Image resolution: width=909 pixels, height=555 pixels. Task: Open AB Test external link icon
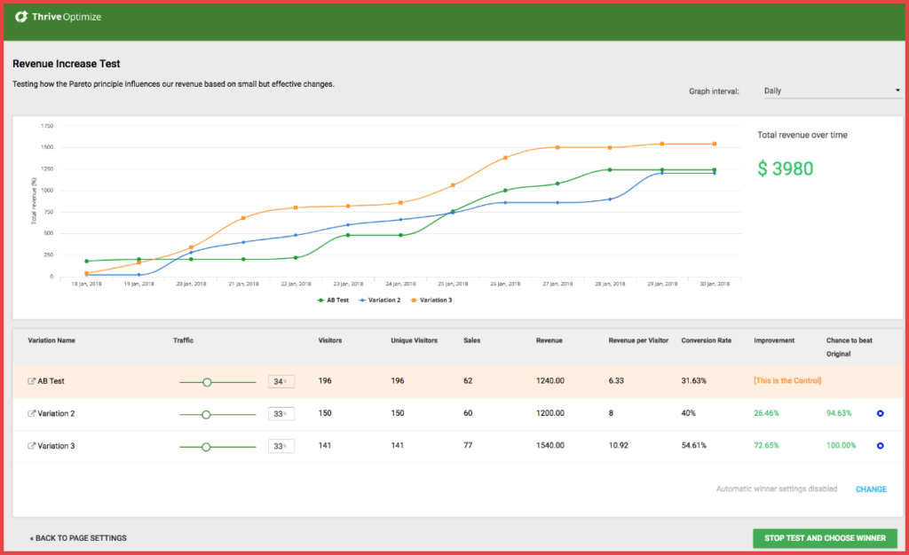(x=32, y=381)
